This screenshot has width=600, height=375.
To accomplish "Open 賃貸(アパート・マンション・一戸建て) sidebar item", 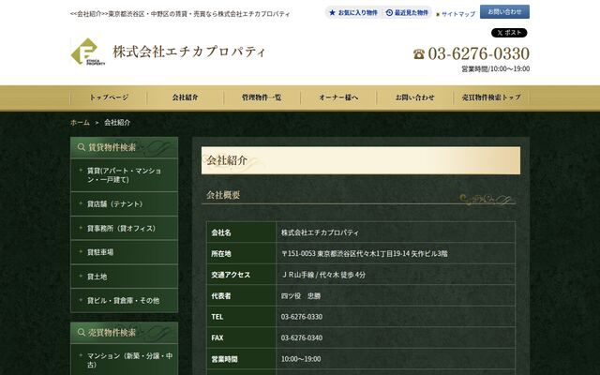I will coord(125,175).
